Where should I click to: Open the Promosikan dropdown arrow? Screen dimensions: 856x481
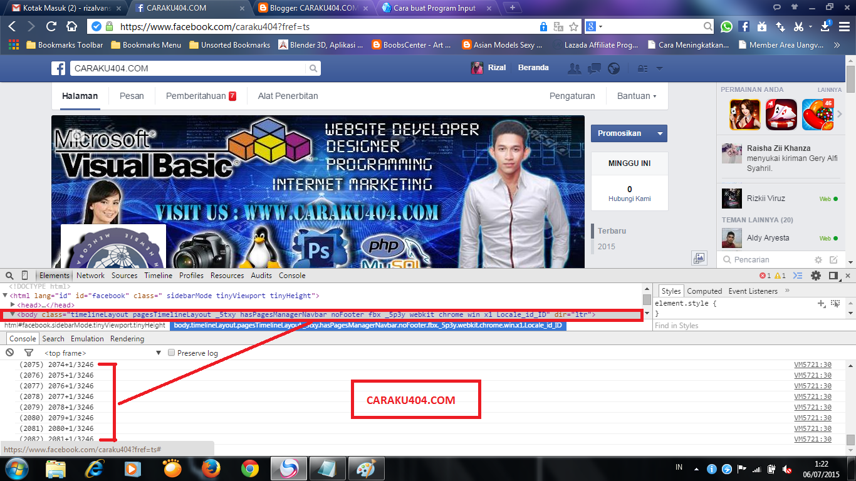(x=659, y=133)
